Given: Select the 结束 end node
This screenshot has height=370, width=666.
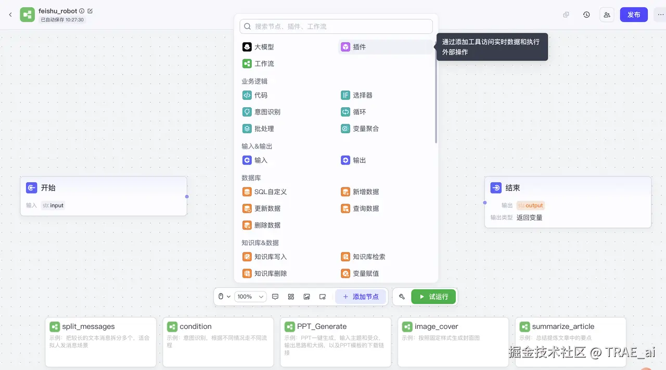Looking at the screenshot, I should point(568,202).
